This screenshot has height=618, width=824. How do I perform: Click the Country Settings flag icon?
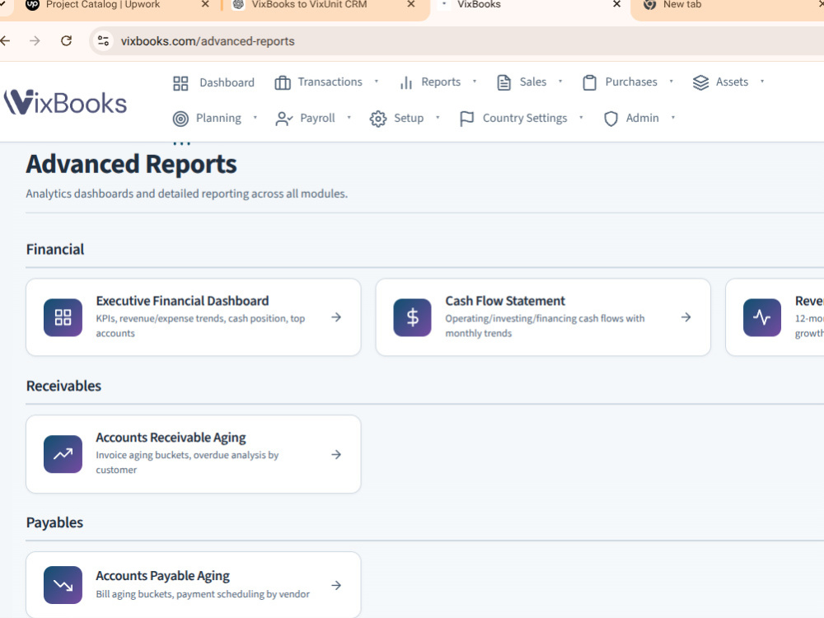point(466,119)
